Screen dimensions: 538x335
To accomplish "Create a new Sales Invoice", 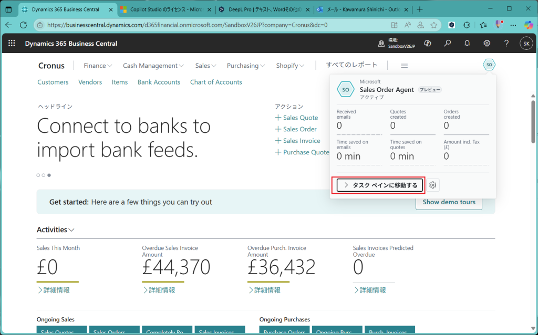I will point(297,141).
